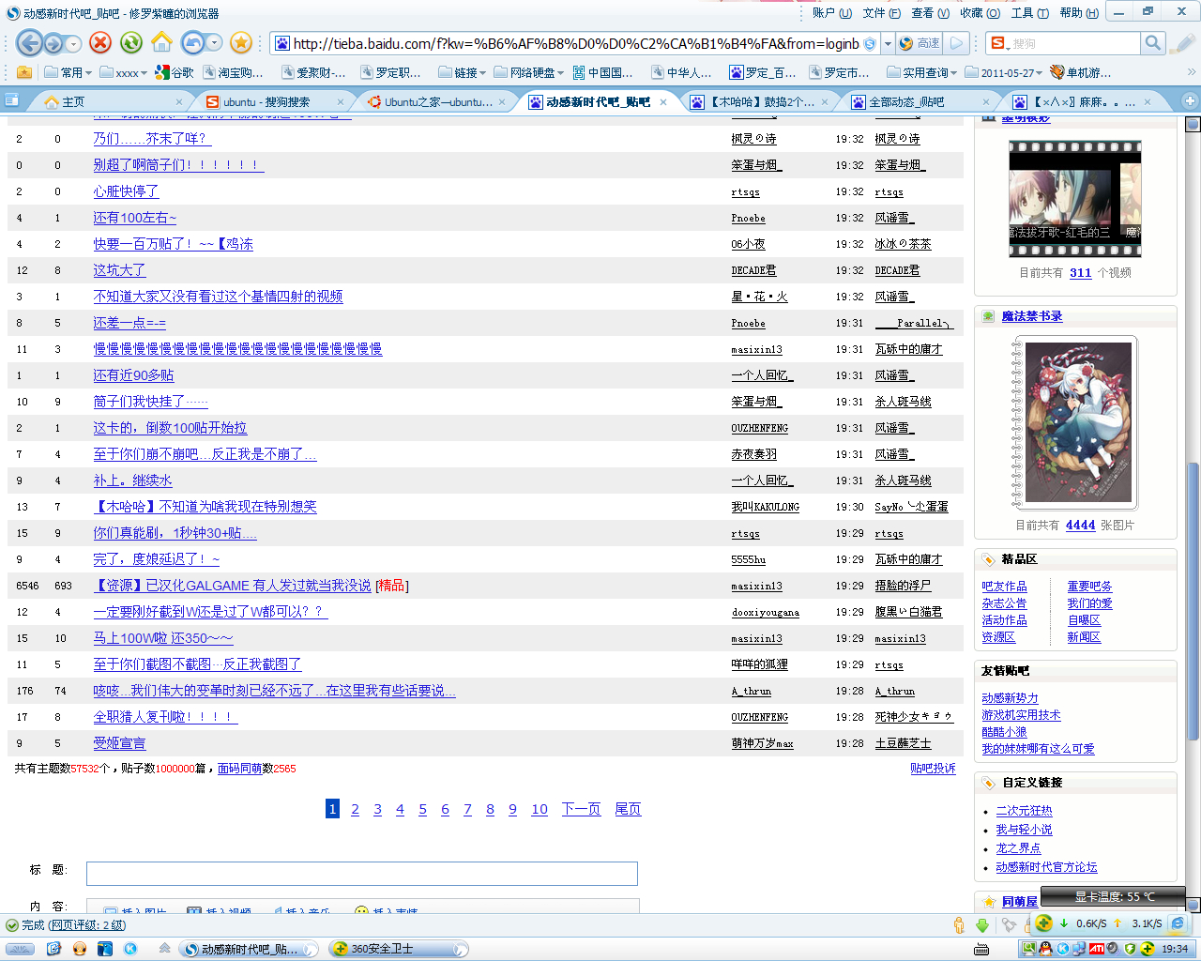Click the 高速 speed mode button

click(x=920, y=43)
